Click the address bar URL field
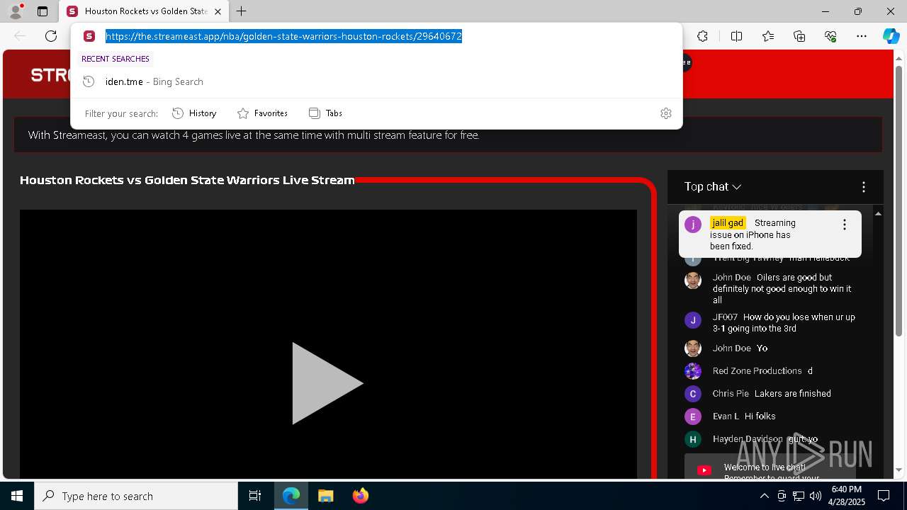This screenshot has height=510, width=907. (283, 36)
